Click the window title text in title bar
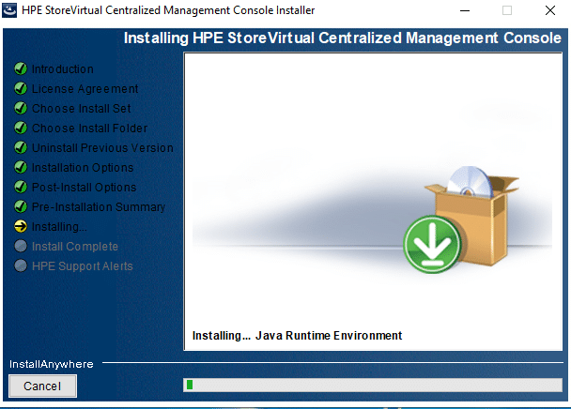Viewport: 571px width, 409px height. [x=168, y=10]
